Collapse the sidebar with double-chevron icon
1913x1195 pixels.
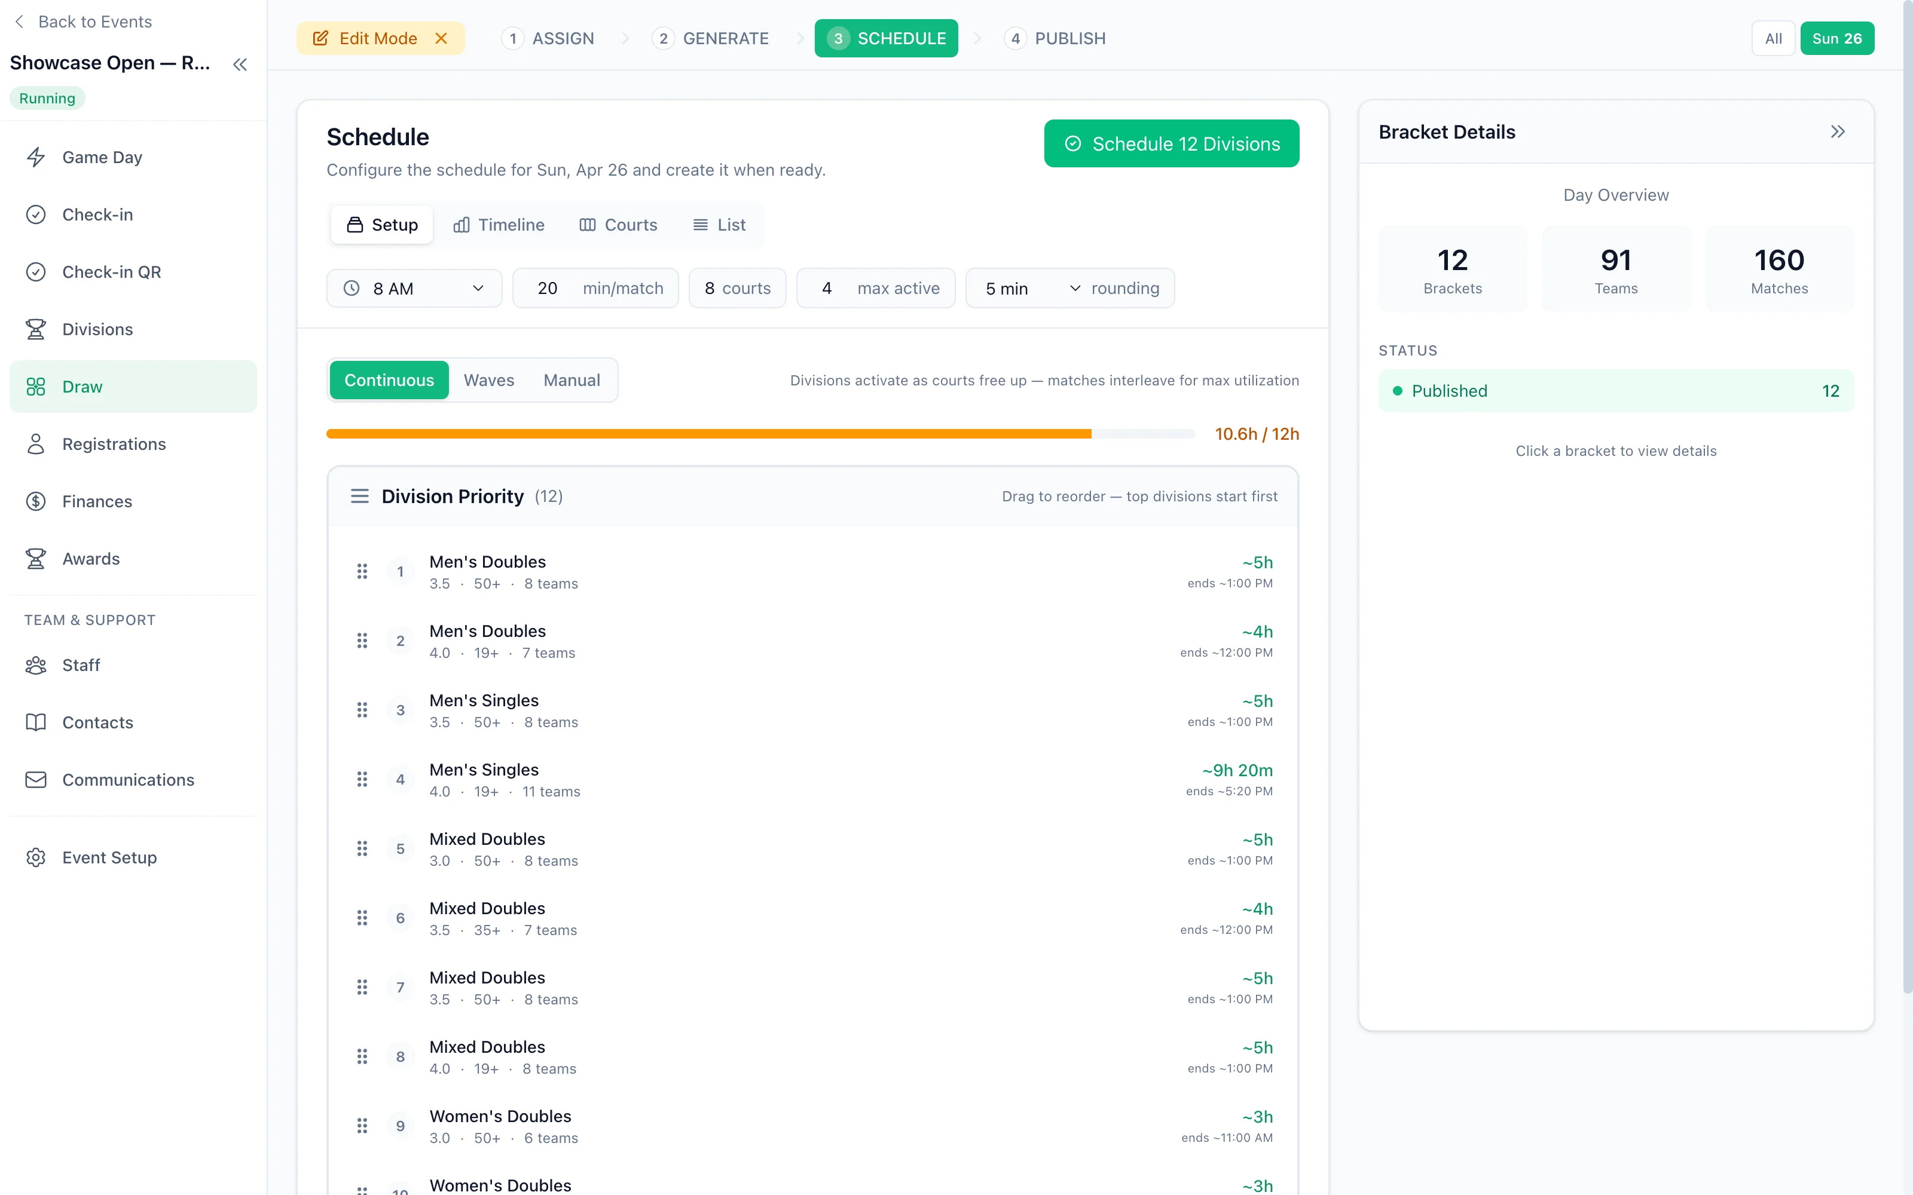tap(240, 65)
